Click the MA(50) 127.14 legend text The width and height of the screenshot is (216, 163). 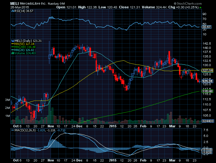24,44
